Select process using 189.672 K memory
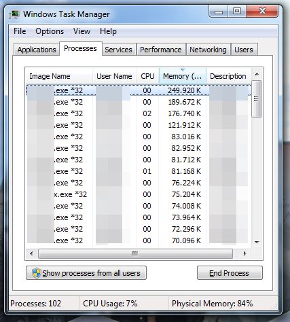This screenshot has width=290, height=322. 139,102
